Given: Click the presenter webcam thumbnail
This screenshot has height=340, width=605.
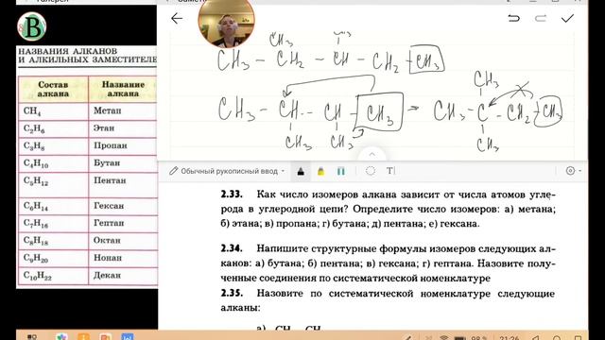Looking at the screenshot, I should [x=226, y=24].
